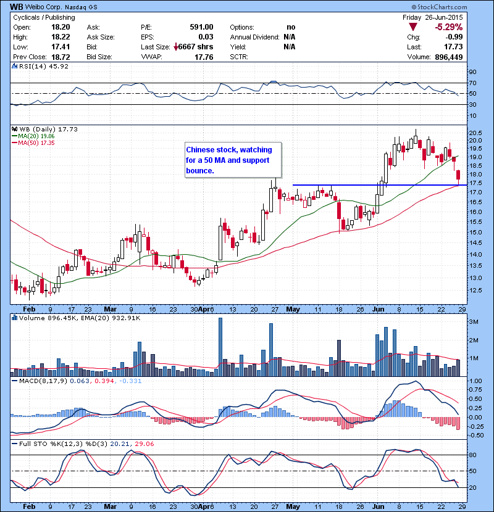Image resolution: width=494 pixels, height=512 pixels.
Task: Click the last red candlestick on the chart
Action: [x=458, y=175]
